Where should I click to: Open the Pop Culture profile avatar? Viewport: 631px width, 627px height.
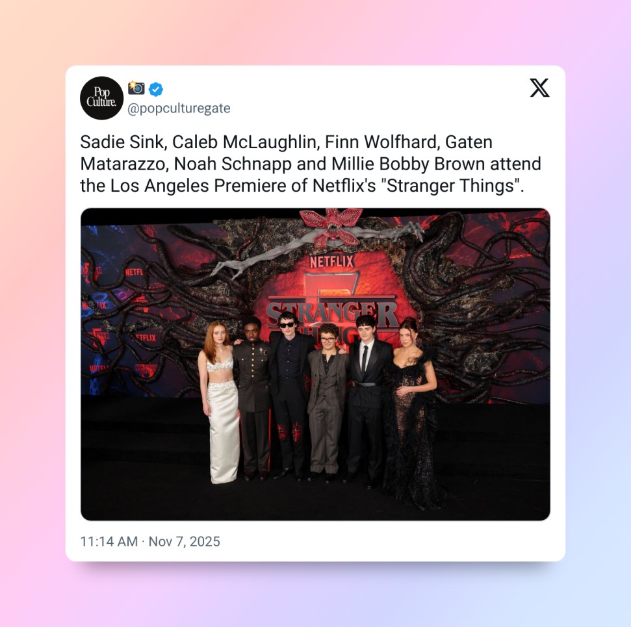tap(101, 98)
